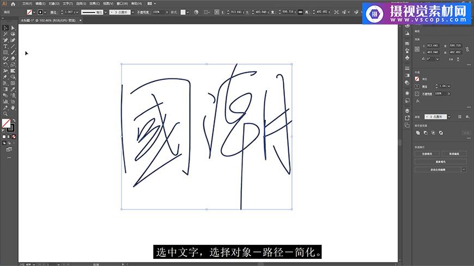Select the Free Transform tool
The image size is (474, 266).
click(13, 71)
